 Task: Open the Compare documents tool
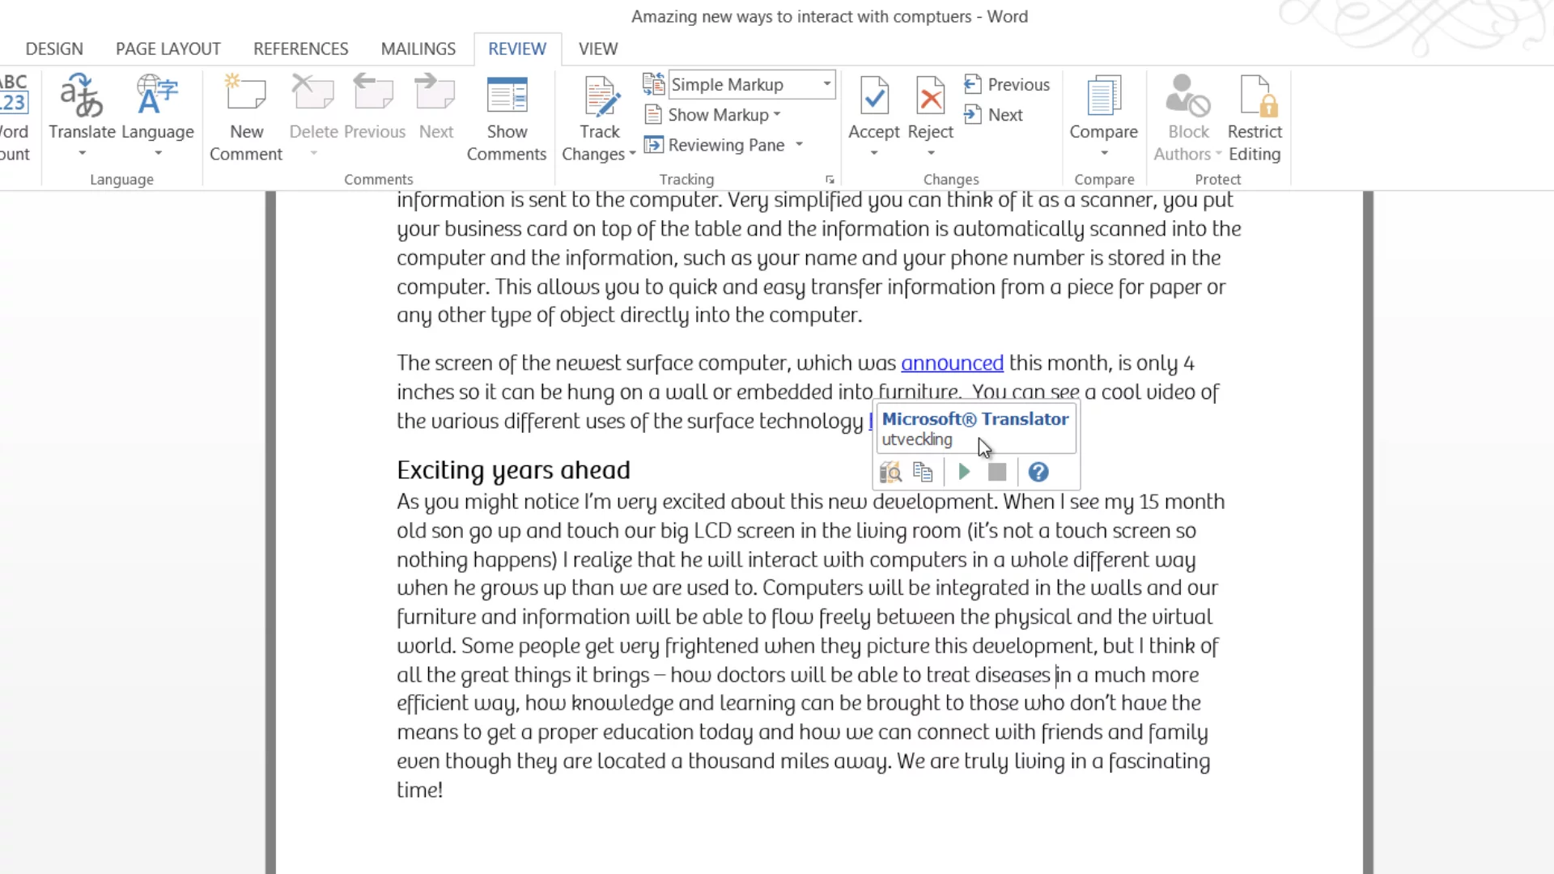[x=1103, y=97]
